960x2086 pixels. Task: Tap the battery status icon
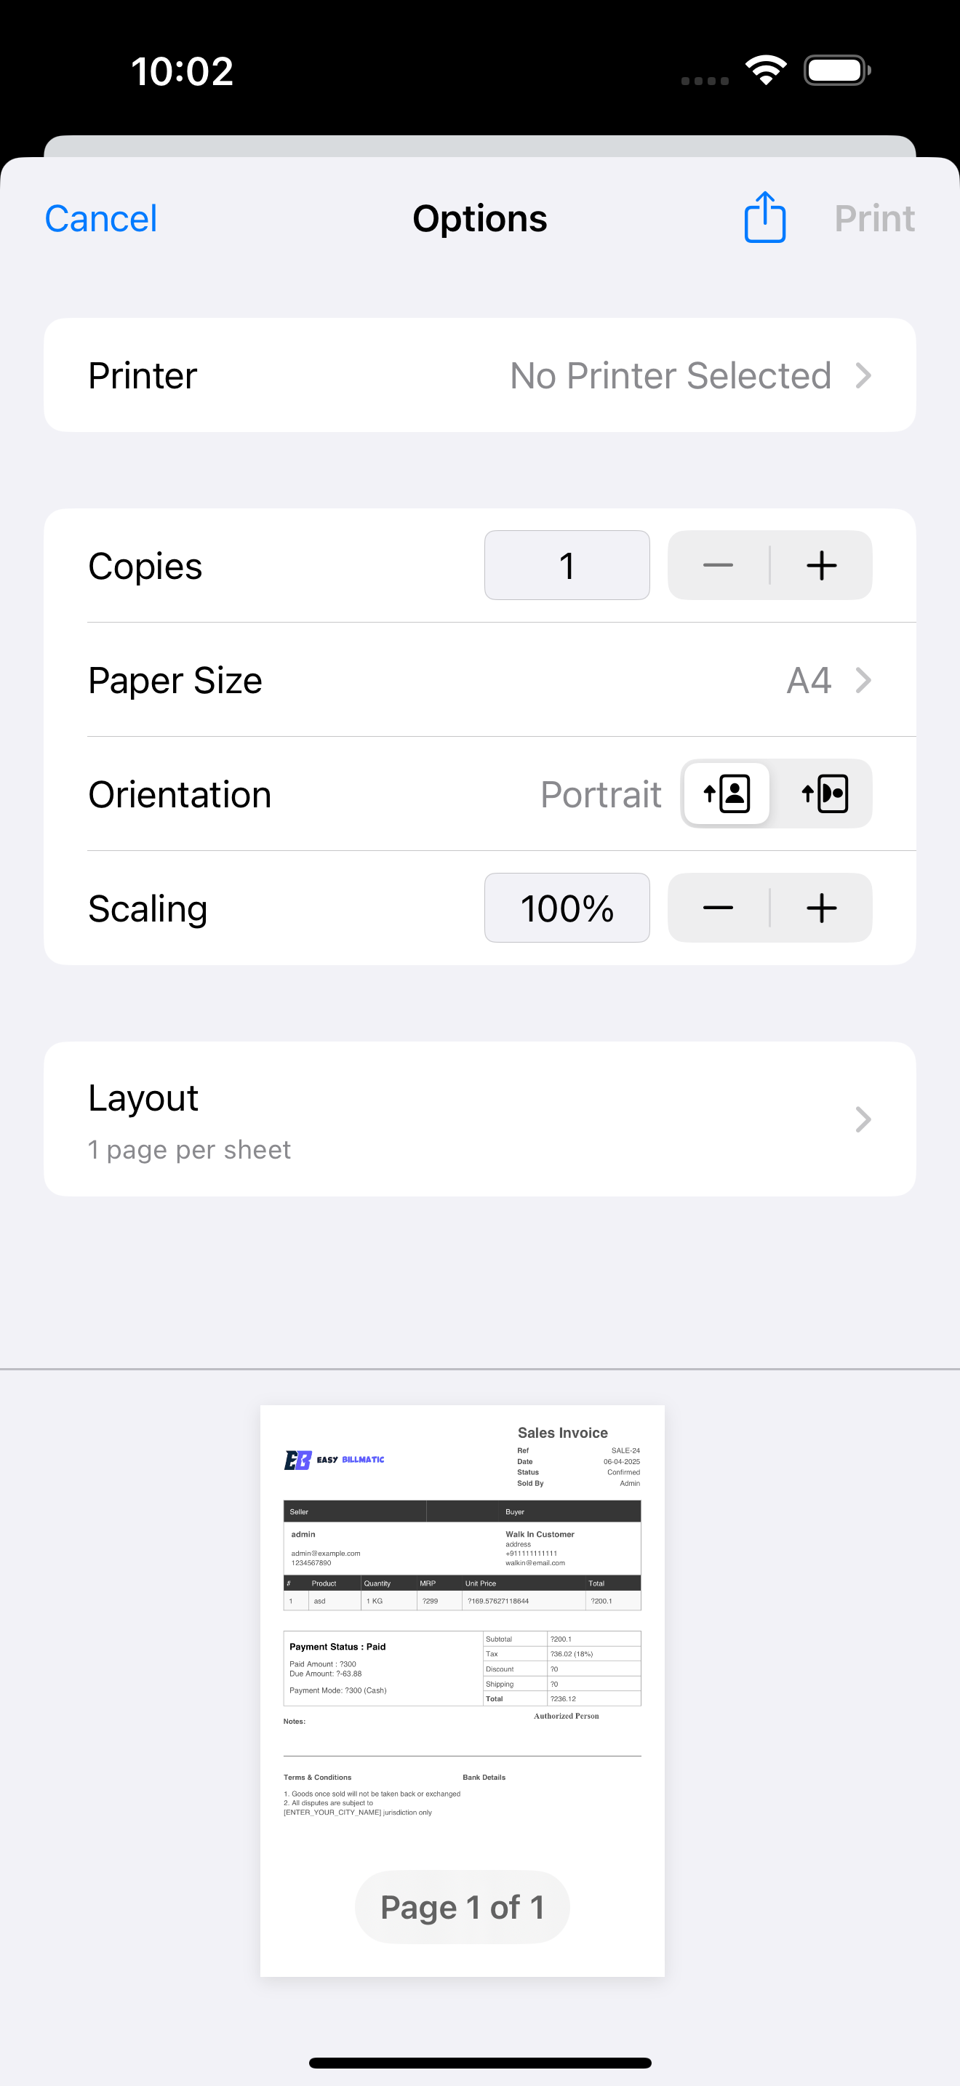click(837, 71)
